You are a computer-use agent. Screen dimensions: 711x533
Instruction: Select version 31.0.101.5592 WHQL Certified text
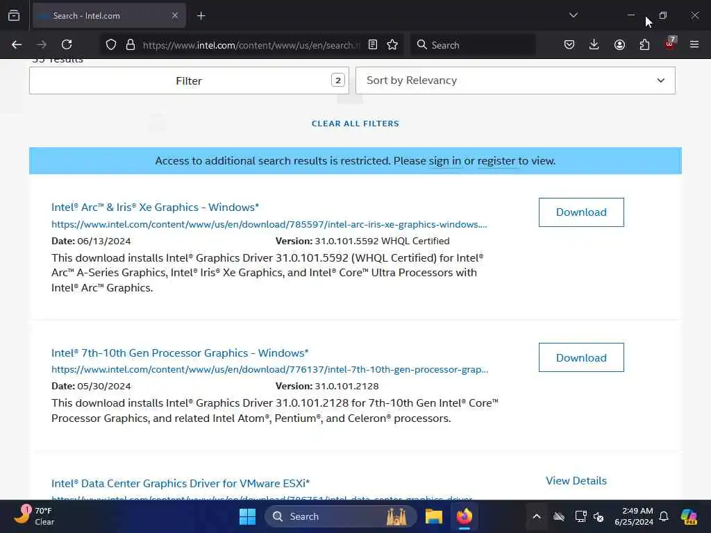pos(383,241)
